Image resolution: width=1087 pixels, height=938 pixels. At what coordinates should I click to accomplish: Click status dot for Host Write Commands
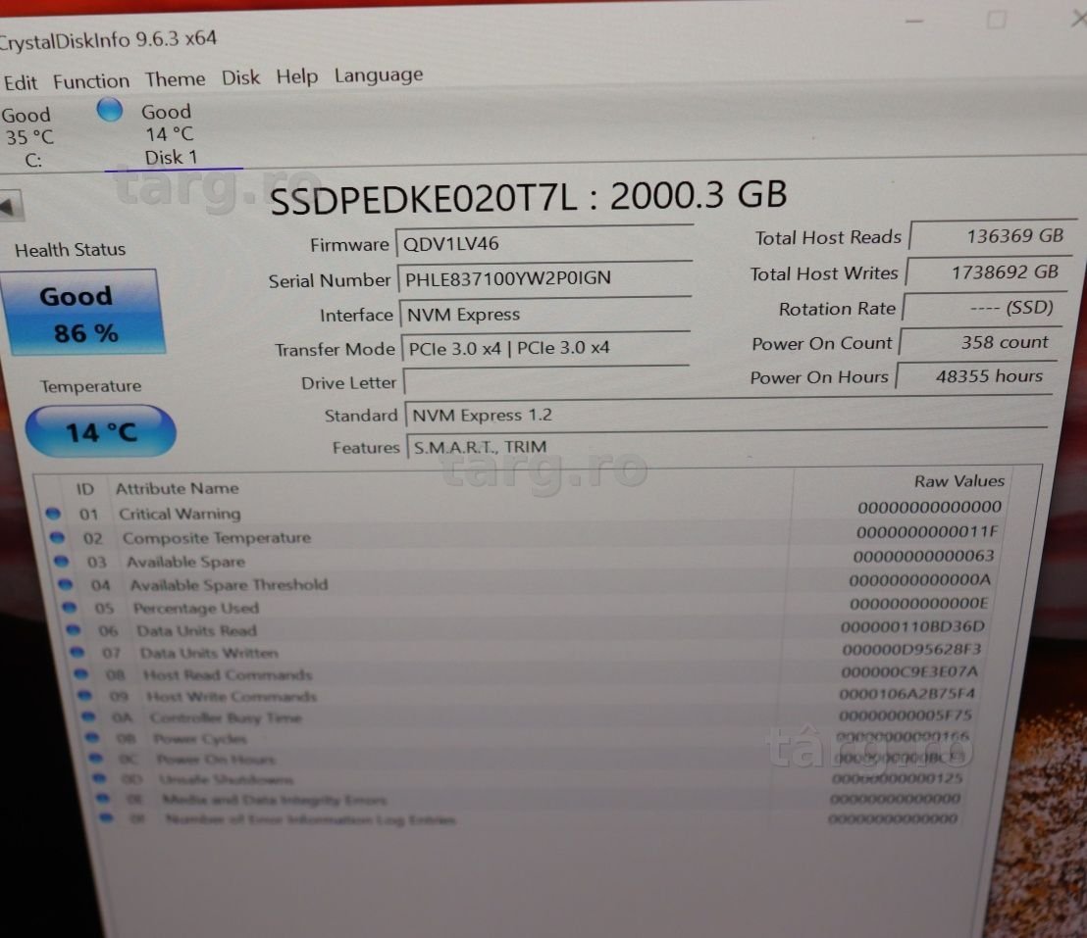click(x=84, y=695)
